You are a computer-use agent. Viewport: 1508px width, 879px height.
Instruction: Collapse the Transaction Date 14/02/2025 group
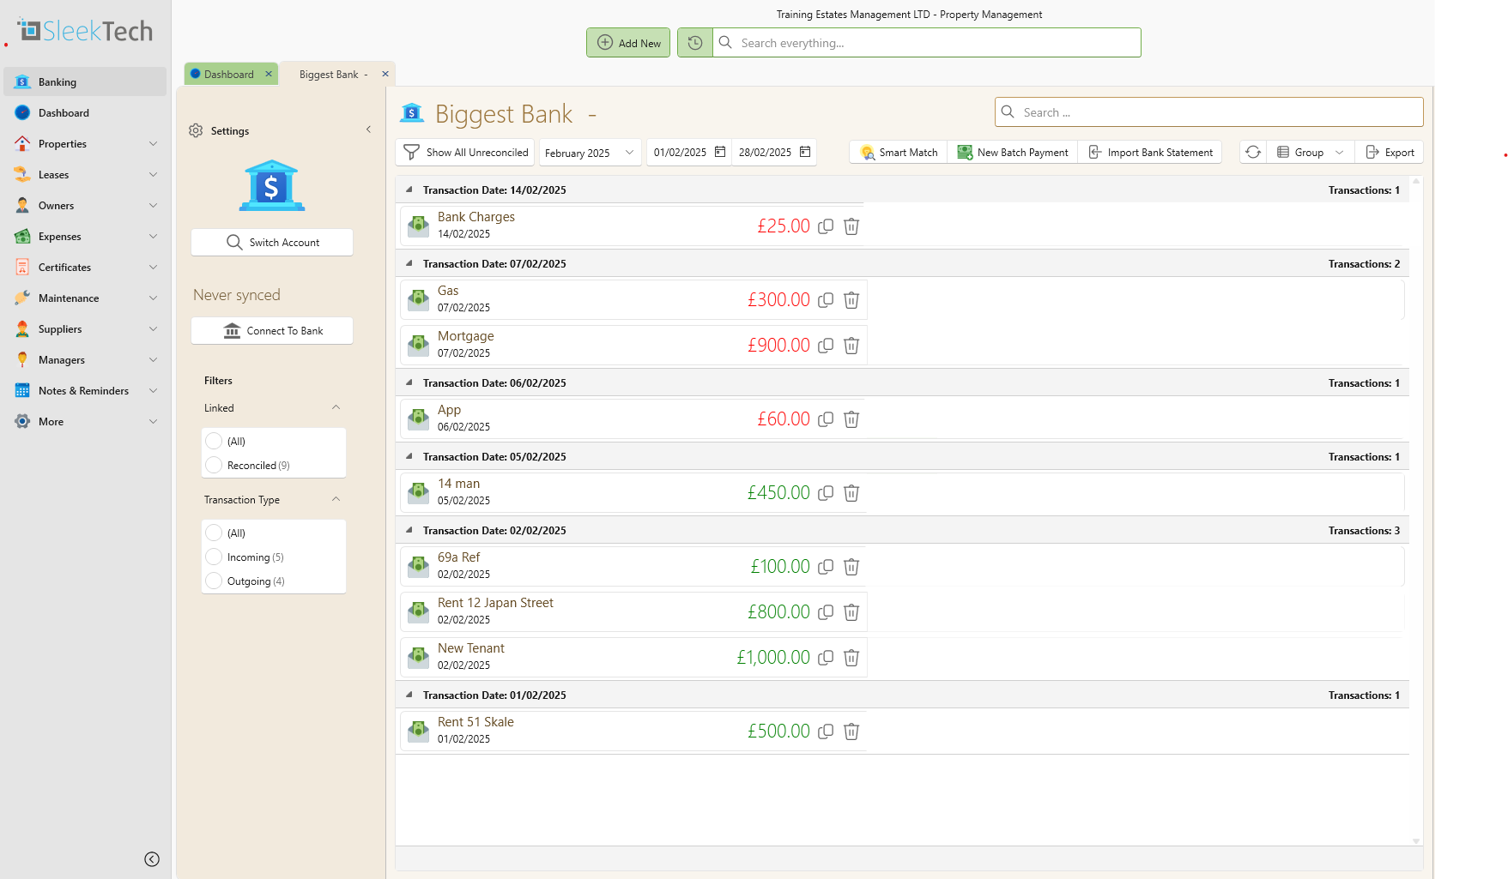coord(409,190)
